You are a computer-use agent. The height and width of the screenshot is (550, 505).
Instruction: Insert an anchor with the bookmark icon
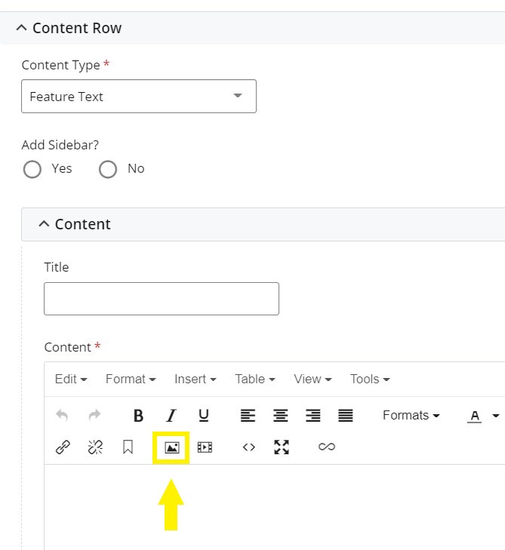tap(128, 447)
